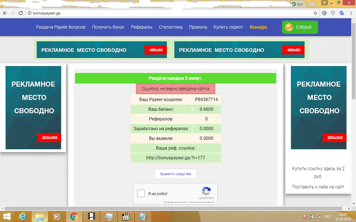
Task: Switch input language via РУС indicator
Action: pos(328,216)
